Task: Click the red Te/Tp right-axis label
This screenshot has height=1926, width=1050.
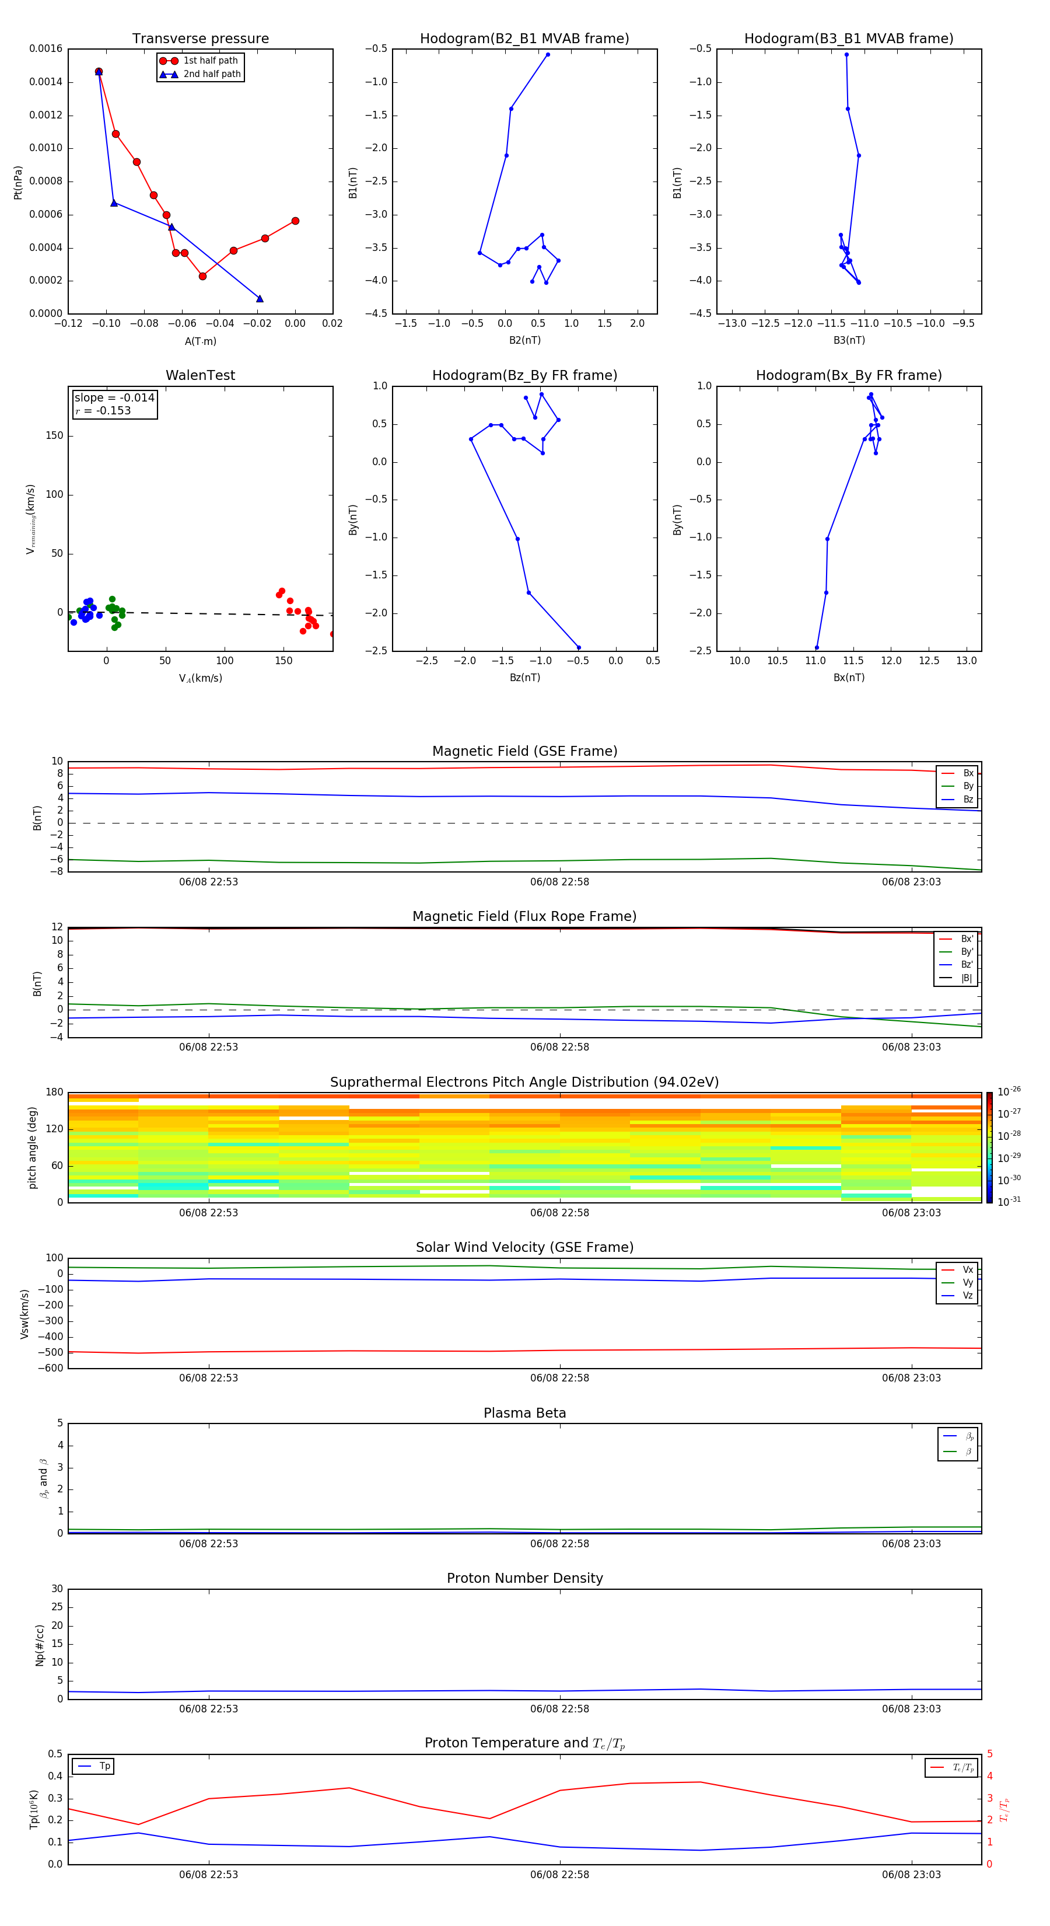Action: (x=1005, y=1809)
